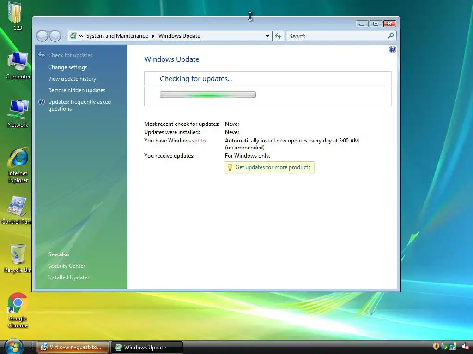The width and height of the screenshot is (473, 354).
Task: Select the Google Chrome desktop shortcut
Action: tap(18, 310)
